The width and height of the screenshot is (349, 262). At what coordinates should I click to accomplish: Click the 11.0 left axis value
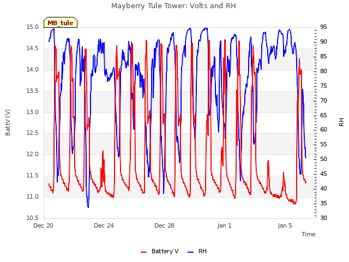click(33, 196)
